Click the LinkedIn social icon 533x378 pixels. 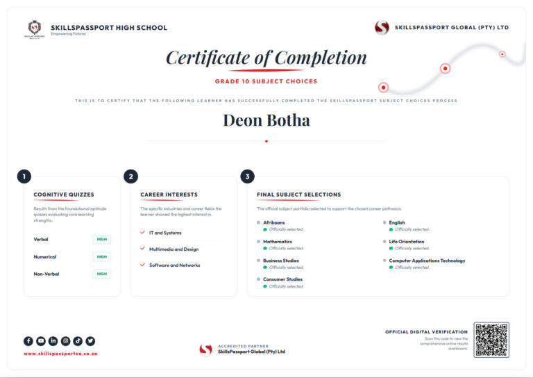(53, 340)
